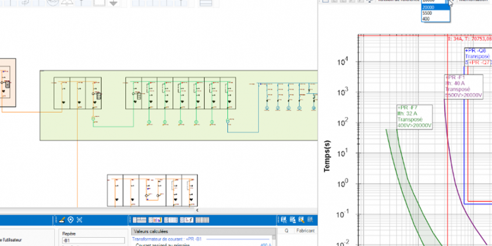Click the reference voltage combo box arrow
The image size is (492, 246).
click(448, 1)
